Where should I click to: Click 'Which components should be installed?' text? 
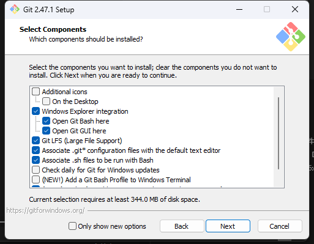pyautogui.click(x=86, y=39)
